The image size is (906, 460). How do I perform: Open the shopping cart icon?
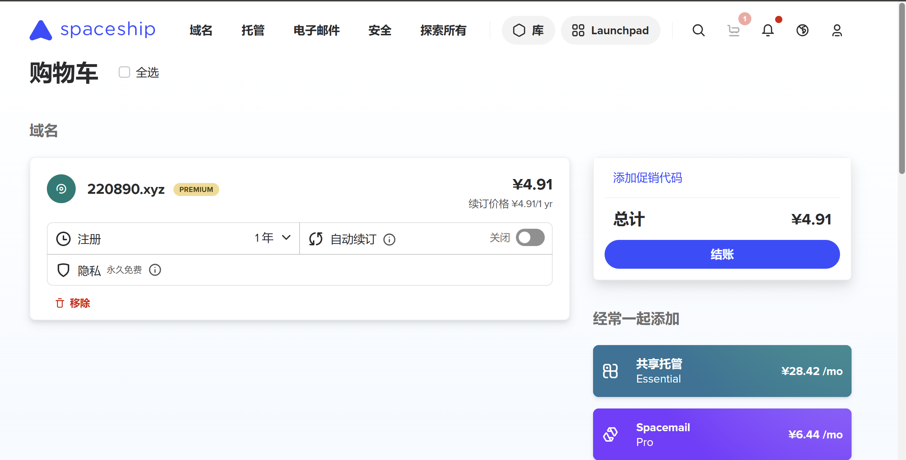[733, 30]
